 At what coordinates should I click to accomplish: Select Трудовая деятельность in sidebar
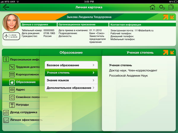(x=27, y=67)
